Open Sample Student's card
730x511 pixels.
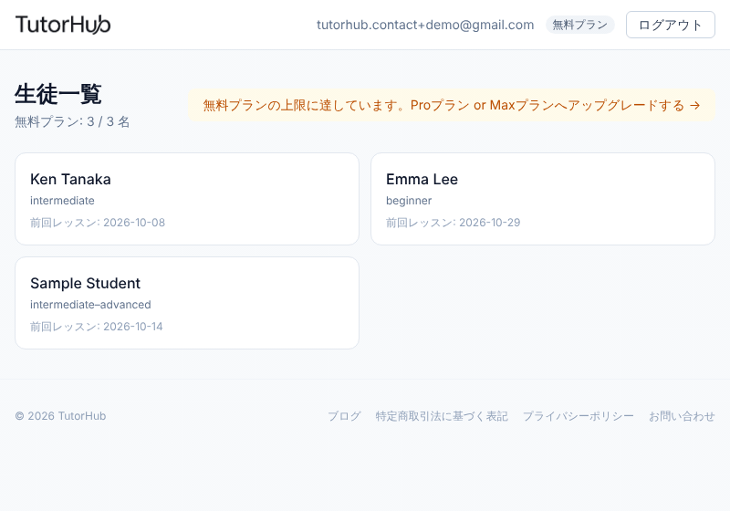pyautogui.click(x=187, y=303)
